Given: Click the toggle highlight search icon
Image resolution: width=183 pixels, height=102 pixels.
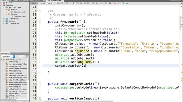Looking at the screenshot, I should [x=85, y=3].
